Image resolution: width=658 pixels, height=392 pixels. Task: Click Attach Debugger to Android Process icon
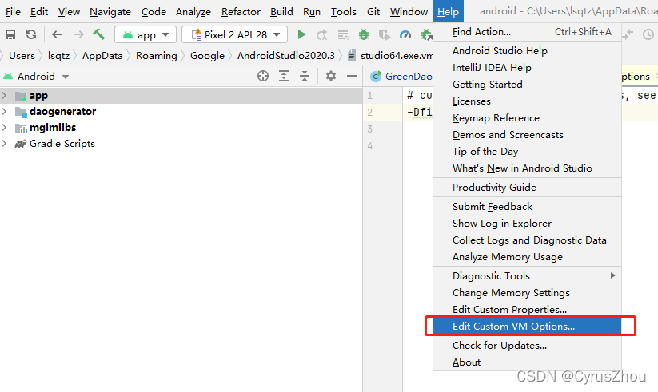click(x=426, y=35)
